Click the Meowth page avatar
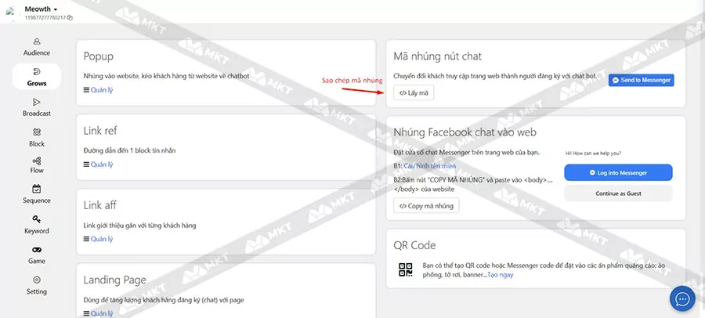This screenshot has height=318, width=705. (11, 13)
